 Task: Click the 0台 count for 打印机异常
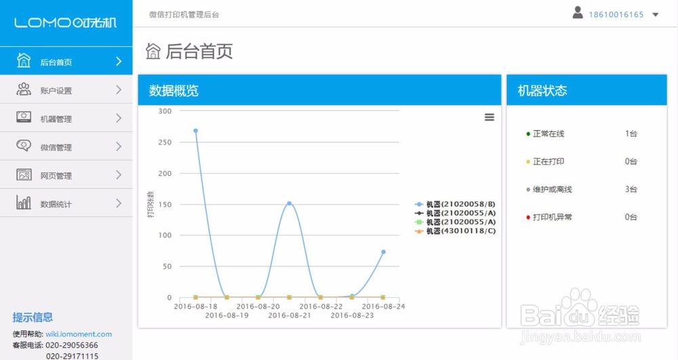(x=631, y=217)
